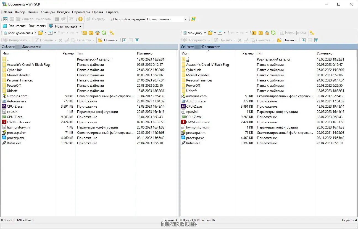
Task: Expand right panel open directory dropdown arrow
Action: [215, 33]
